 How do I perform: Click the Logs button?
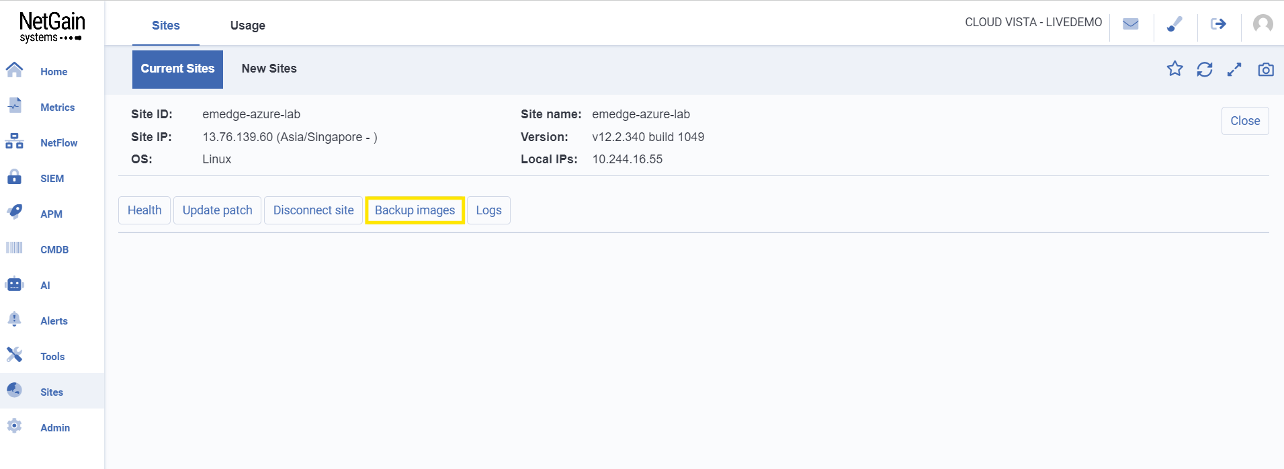488,210
